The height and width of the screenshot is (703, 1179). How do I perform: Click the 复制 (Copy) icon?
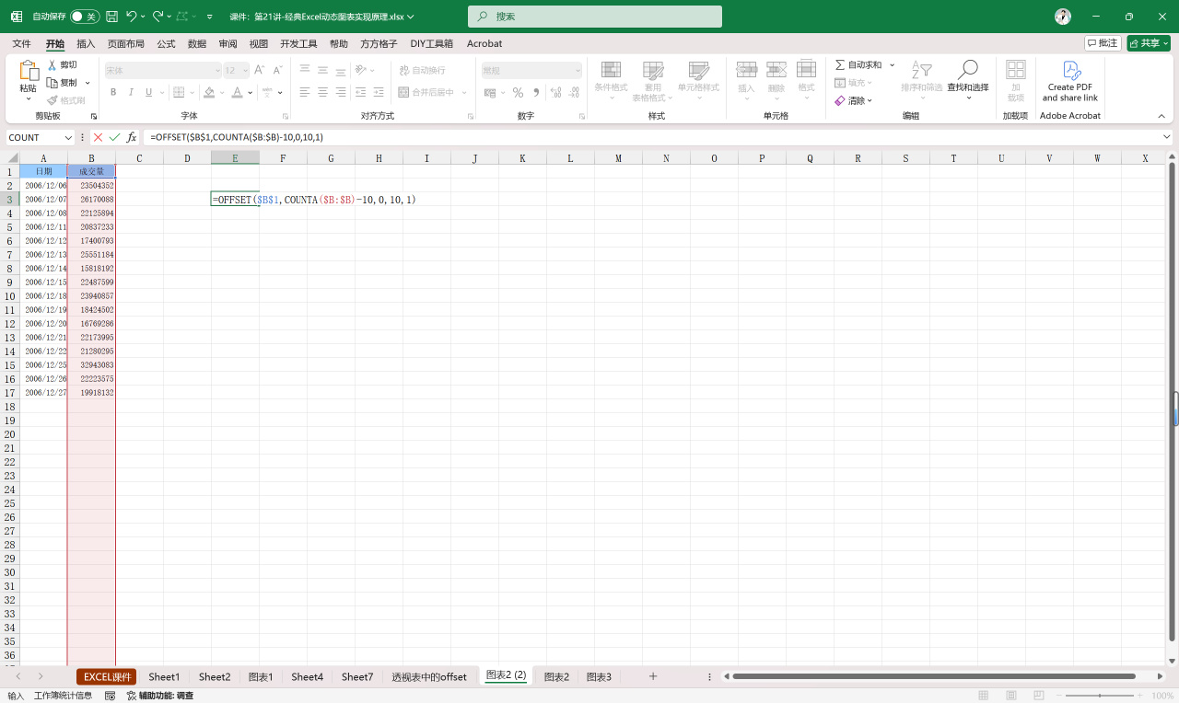coord(53,83)
